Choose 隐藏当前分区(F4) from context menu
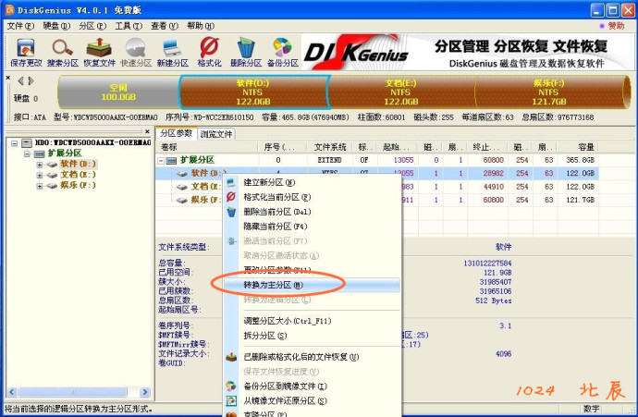Viewport: 638px width, 417px height. (313, 227)
